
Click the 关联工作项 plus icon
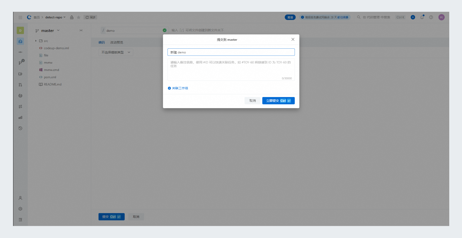169,88
